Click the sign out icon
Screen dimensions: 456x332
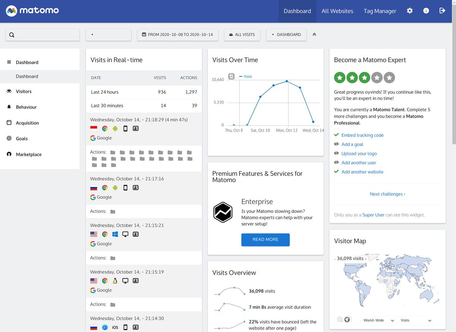click(442, 11)
